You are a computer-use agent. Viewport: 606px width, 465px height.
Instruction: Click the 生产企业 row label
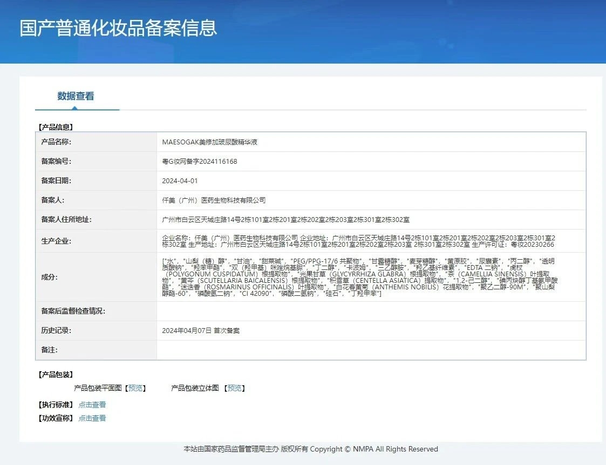[x=56, y=241]
